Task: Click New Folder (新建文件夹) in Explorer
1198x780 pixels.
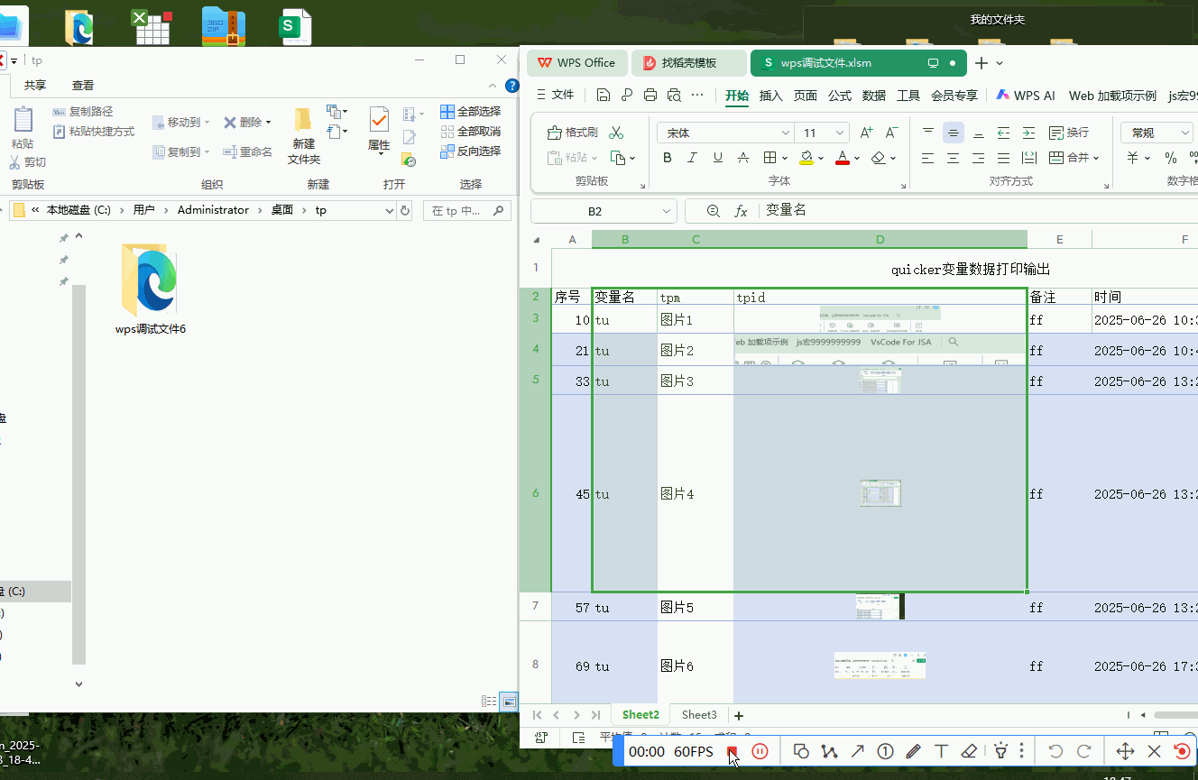Action: click(x=304, y=136)
